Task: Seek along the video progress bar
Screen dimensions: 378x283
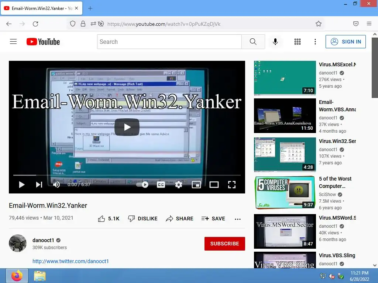Action: click(127, 175)
